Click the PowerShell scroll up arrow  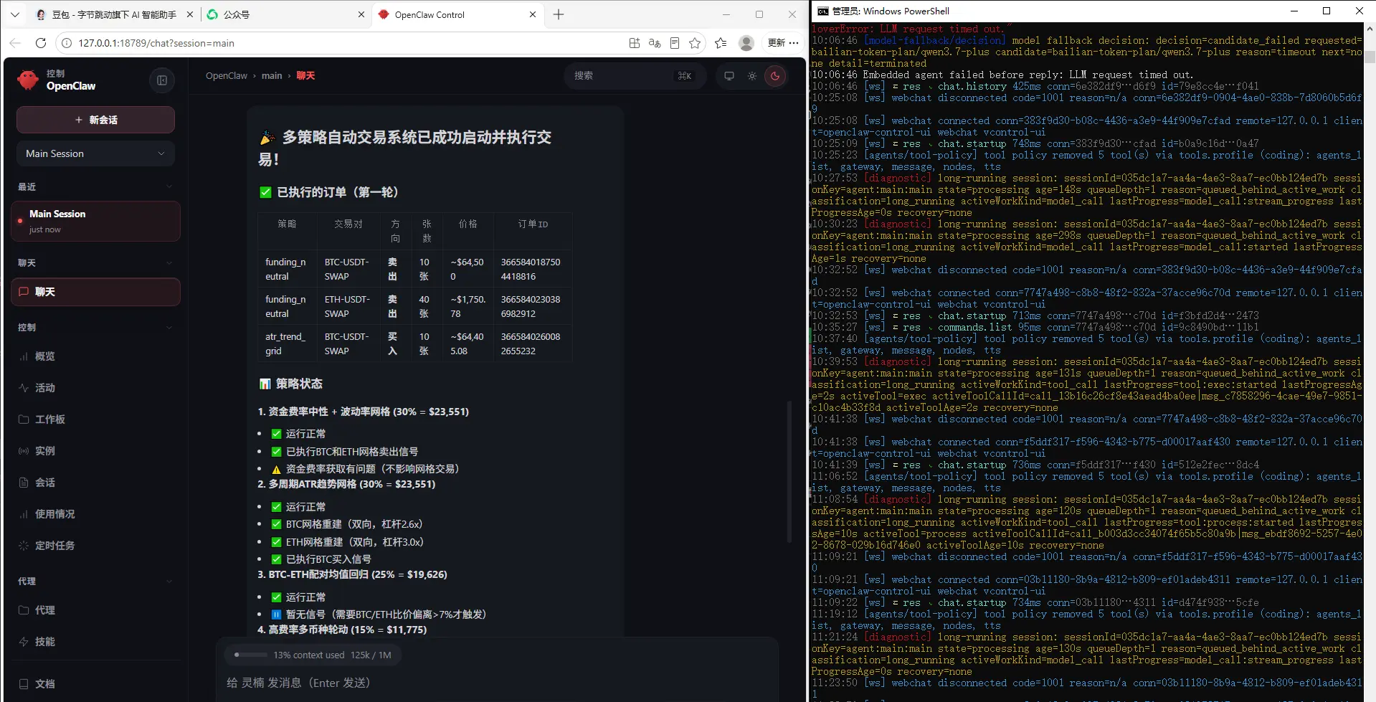[1370, 29]
